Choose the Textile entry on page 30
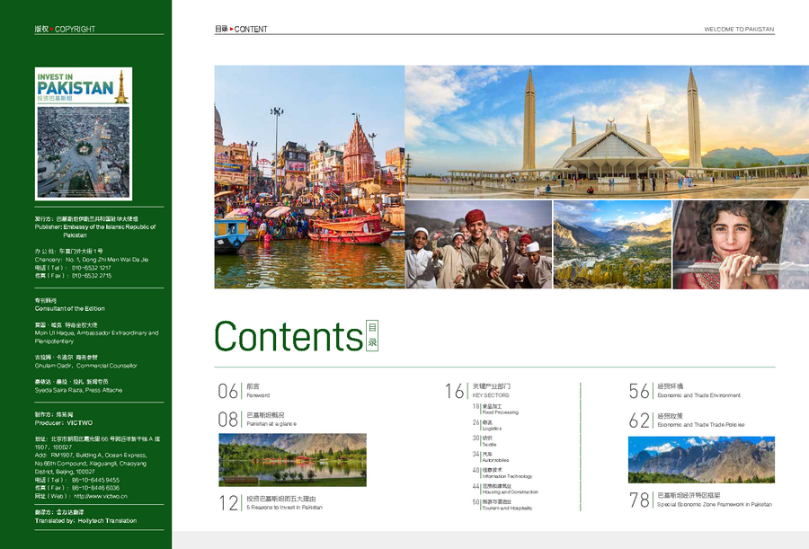 pyautogui.click(x=485, y=440)
